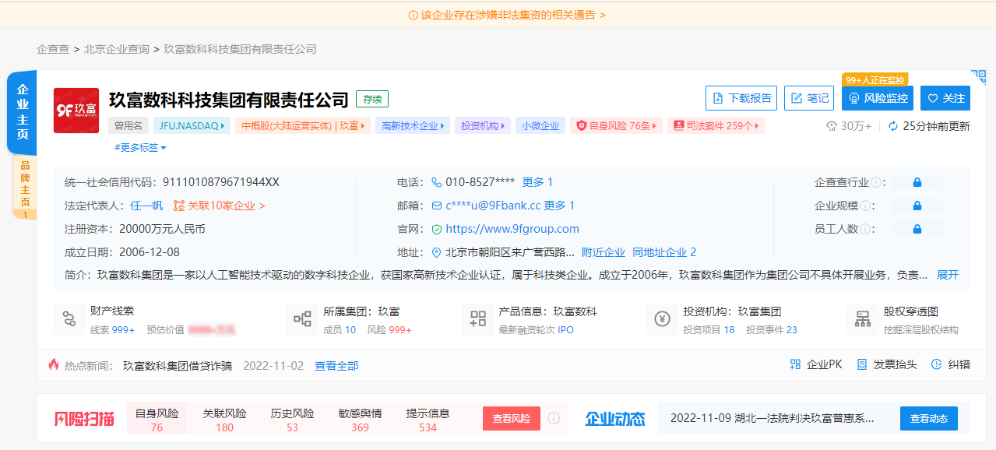Switch to the 品牌主页 side tab
This screenshot has height=450, width=996.
point(25,185)
